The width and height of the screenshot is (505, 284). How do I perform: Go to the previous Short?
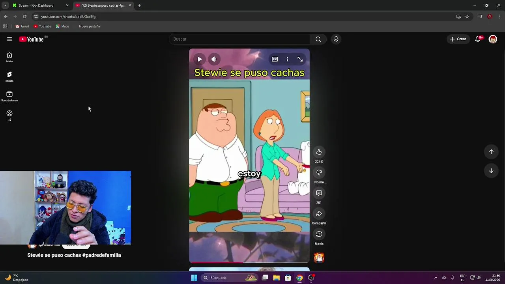(491, 152)
